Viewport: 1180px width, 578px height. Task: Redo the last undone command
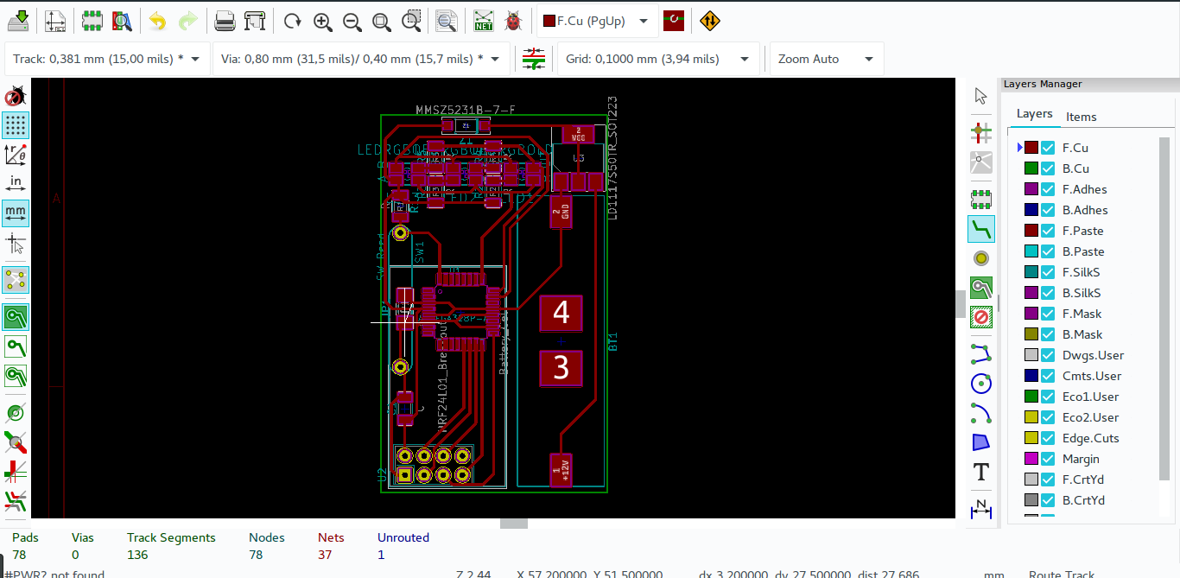coord(187,21)
